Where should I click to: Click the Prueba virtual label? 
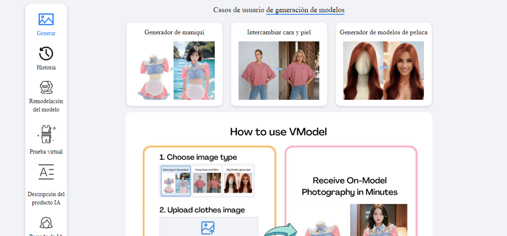coord(46,152)
